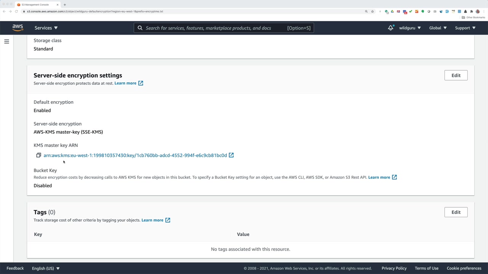Viewport: 488px width, 274px height.
Task: Open the wildguru account menu
Action: [x=410, y=28]
